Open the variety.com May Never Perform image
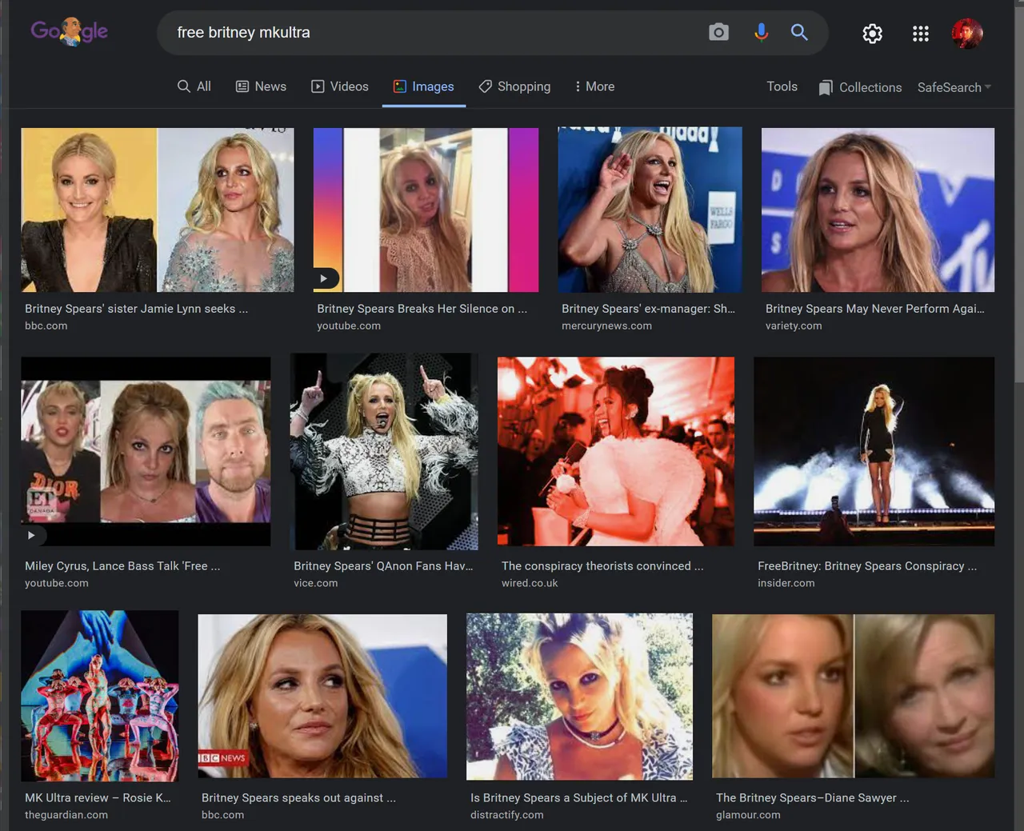The height and width of the screenshot is (831, 1024). 878,210
